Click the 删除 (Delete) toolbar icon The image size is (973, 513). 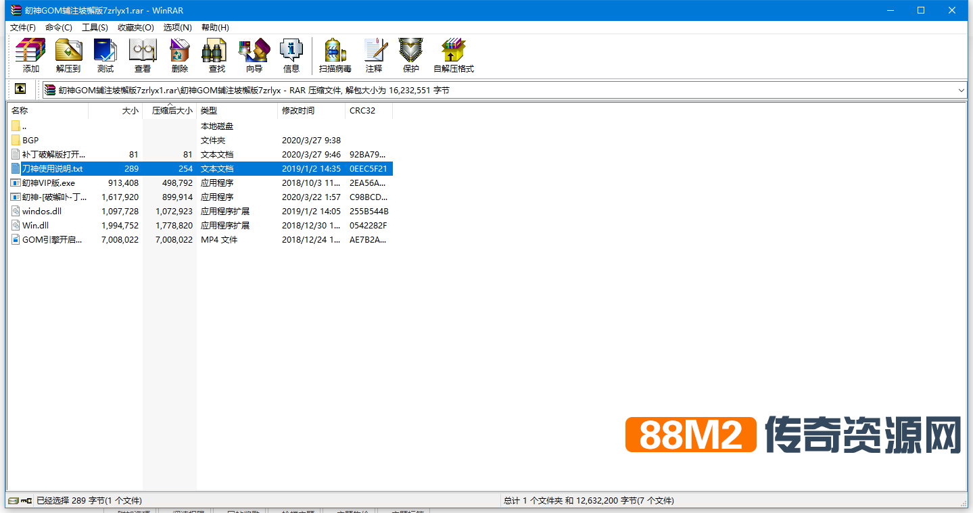click(x=180, y=51)
